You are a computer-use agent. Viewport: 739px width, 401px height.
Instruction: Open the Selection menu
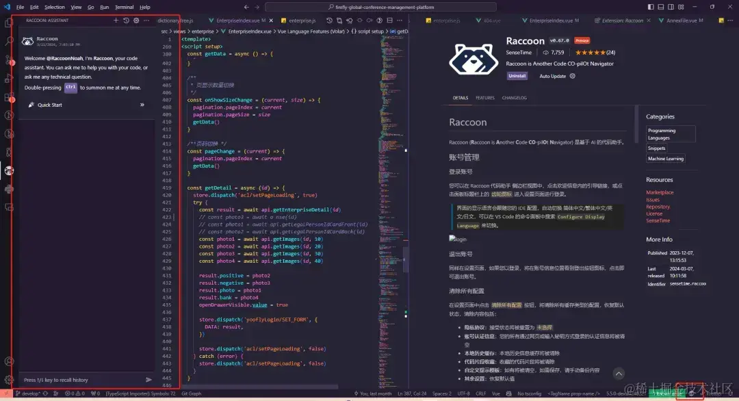55,7
